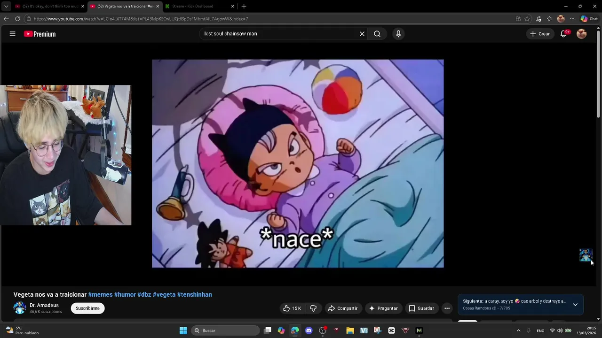Open the YouTube account avatar menu
The height and width of the screenshot is (338, 602).
582,34
